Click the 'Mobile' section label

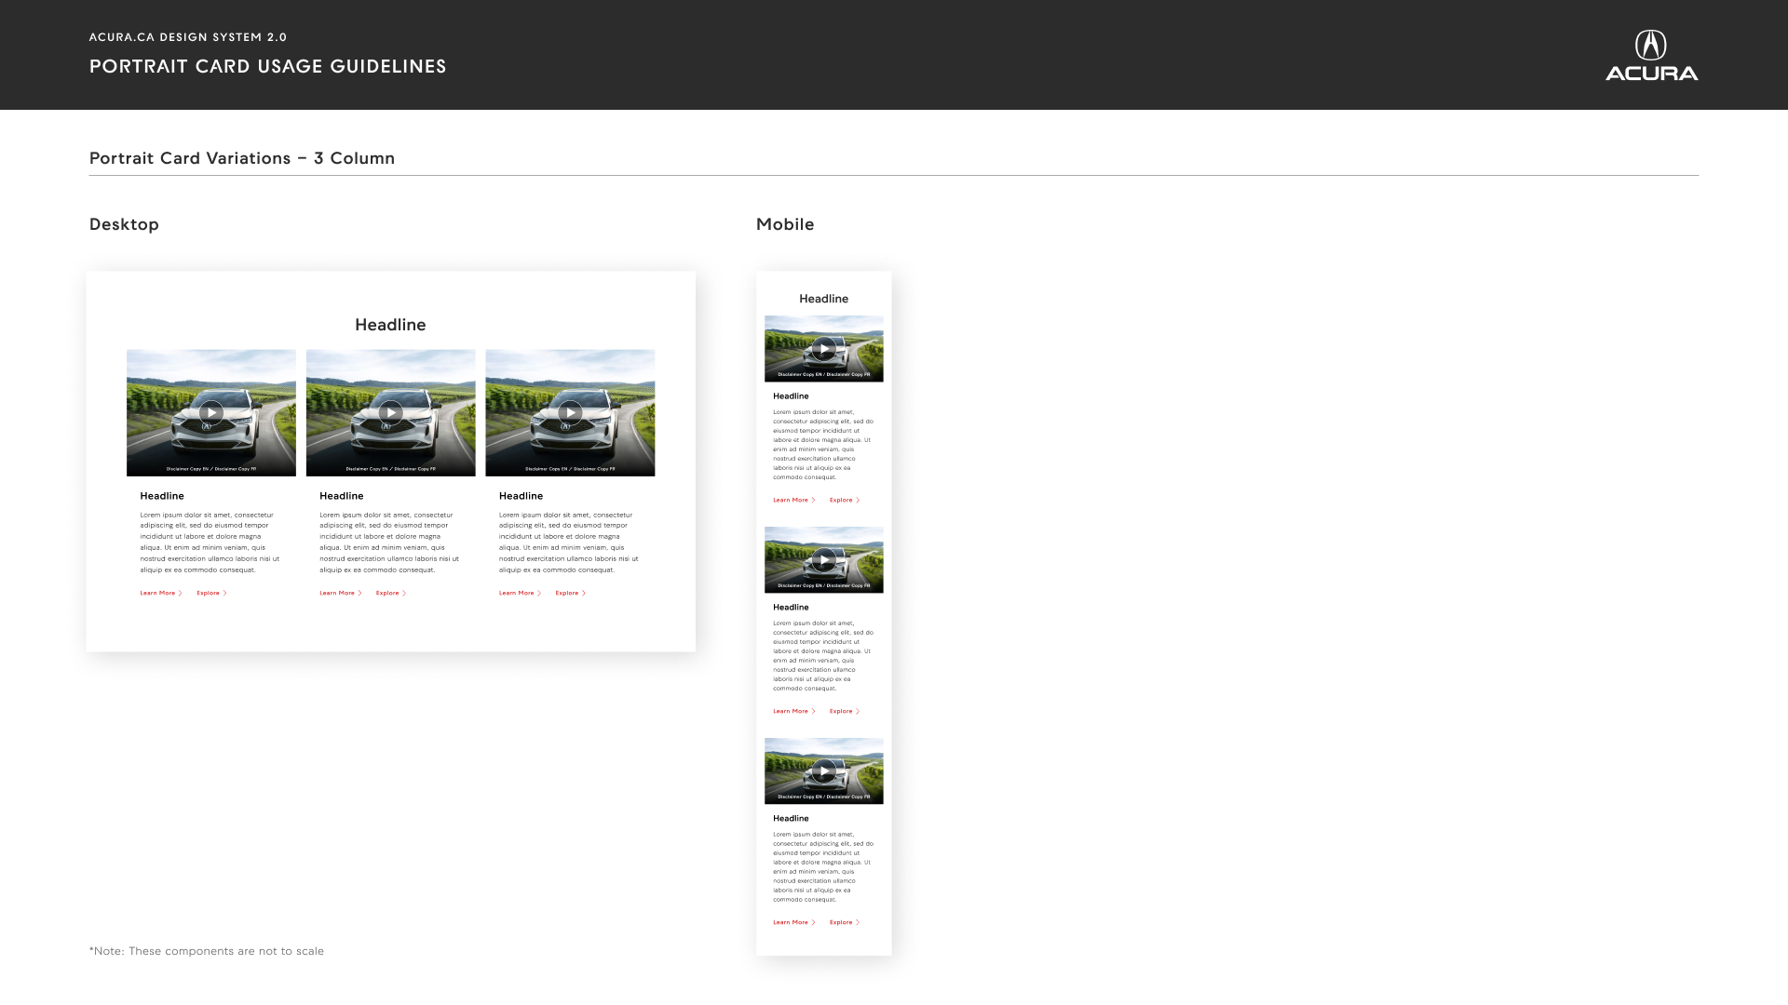pos(785,224)
